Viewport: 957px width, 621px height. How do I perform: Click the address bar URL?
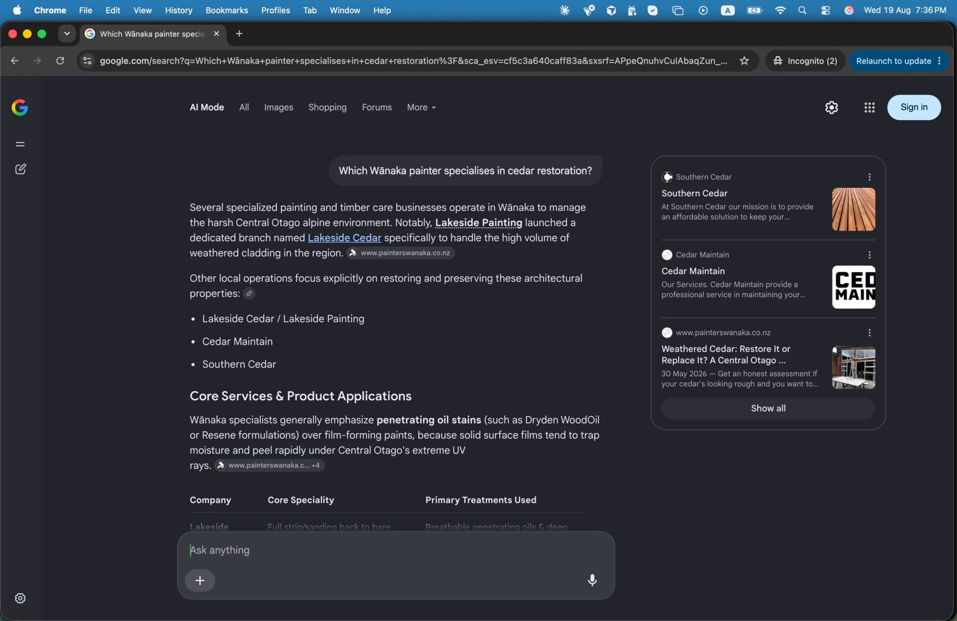pos(413,61)
